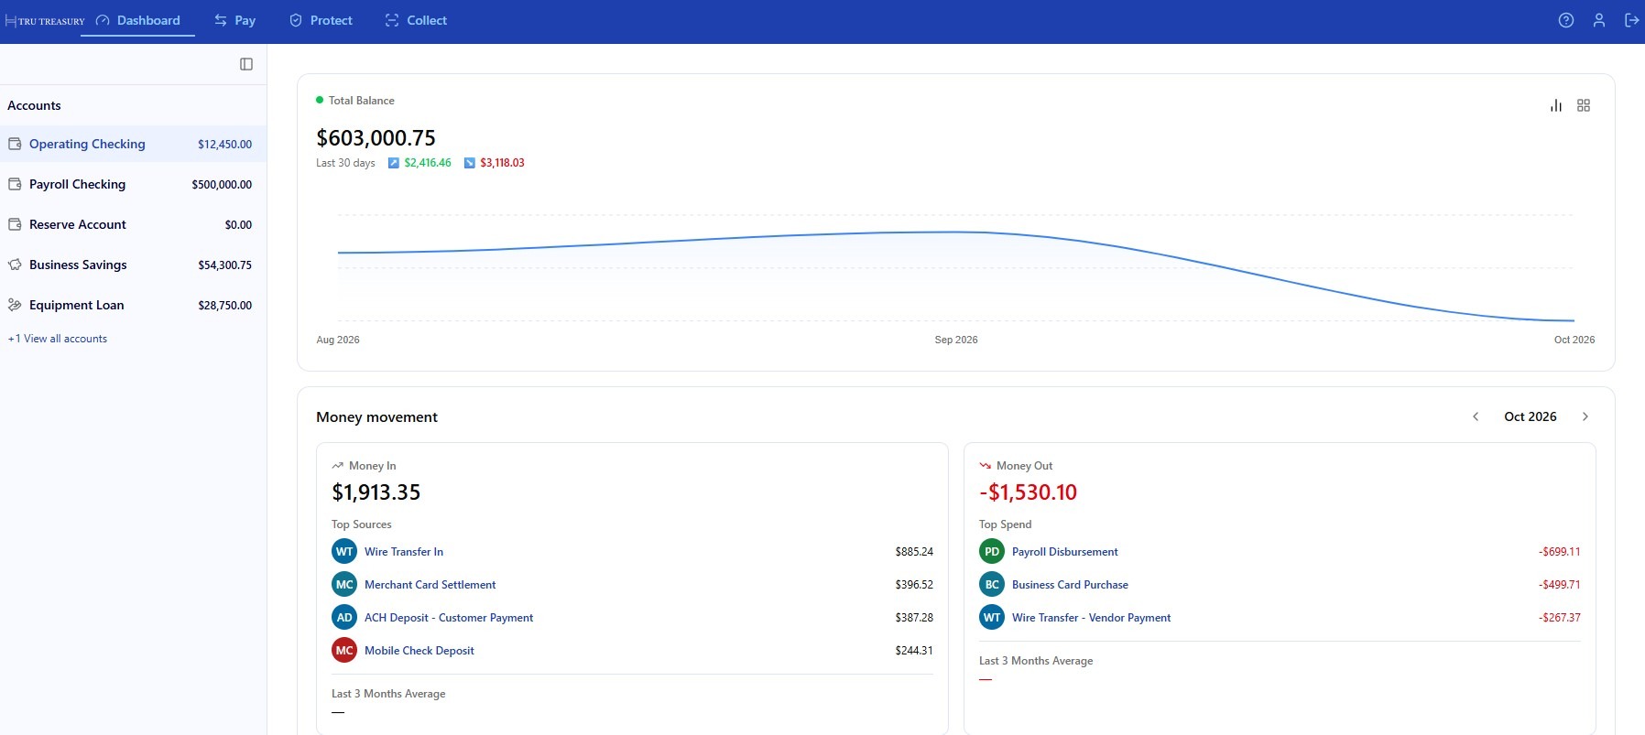
Task: Collapse the accounts sidebar panel icon
Action: [246, 64]
